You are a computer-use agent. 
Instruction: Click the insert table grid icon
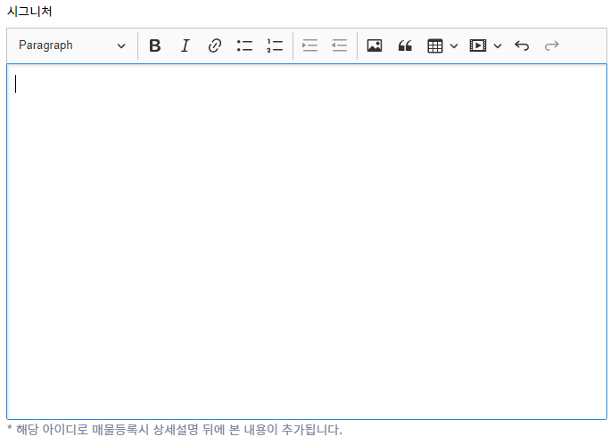tap(435, 45)
